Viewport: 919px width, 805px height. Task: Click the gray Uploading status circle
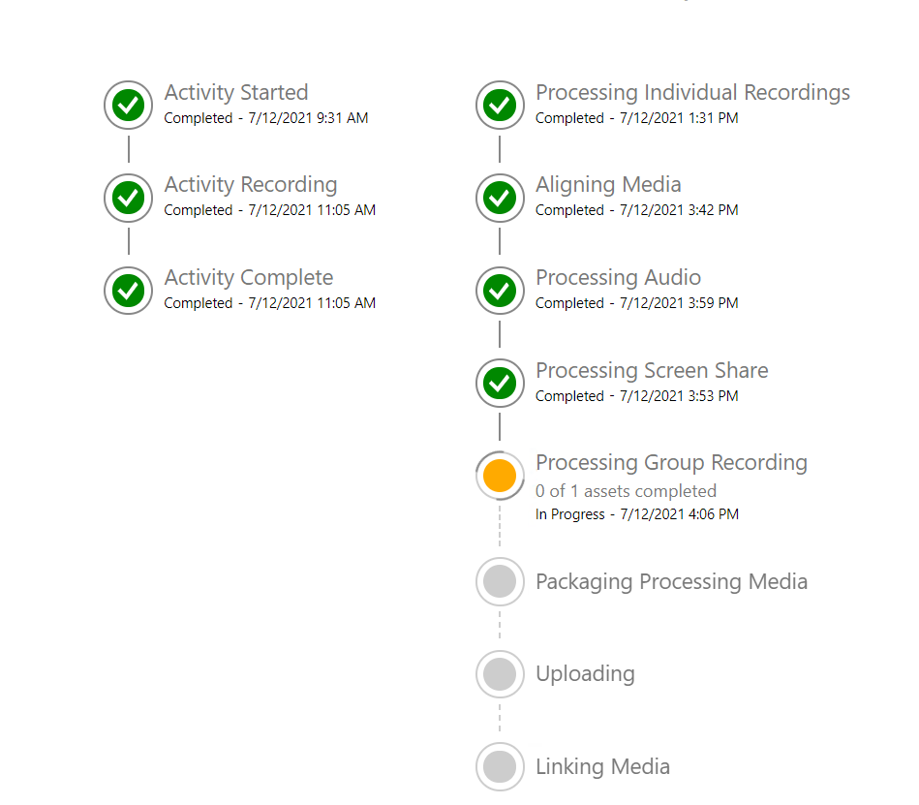tap(500, 674)
